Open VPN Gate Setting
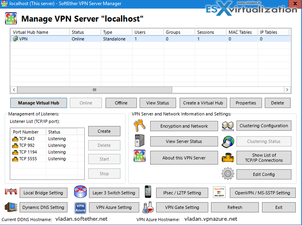 click(x=182, y=207)
